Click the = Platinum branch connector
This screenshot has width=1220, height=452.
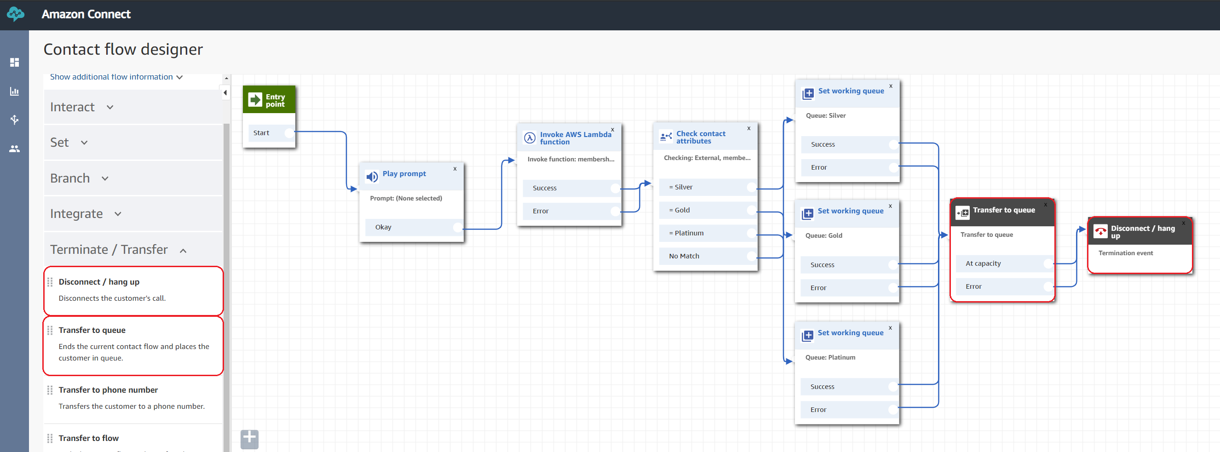pos(752,233)
